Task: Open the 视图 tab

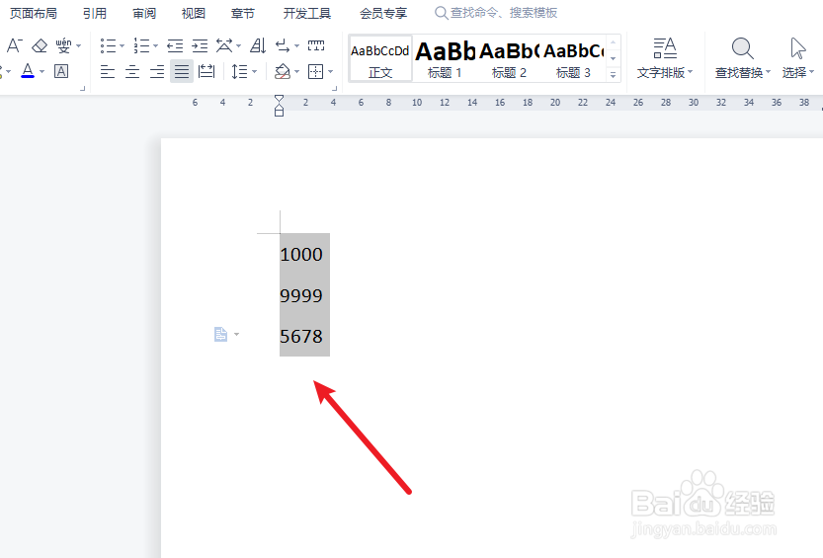Action: [x=194, y=13]
